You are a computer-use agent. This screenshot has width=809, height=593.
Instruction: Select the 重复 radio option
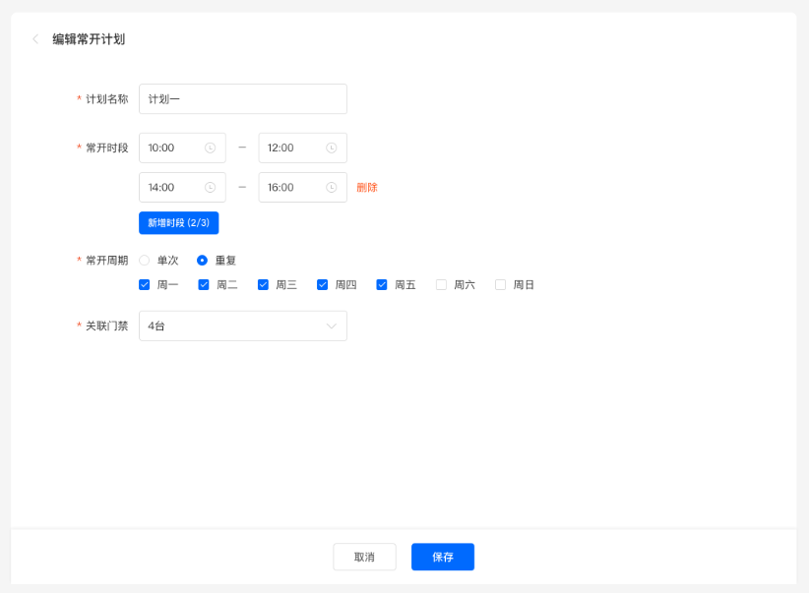pyautogui.click(x=203, y=261)
